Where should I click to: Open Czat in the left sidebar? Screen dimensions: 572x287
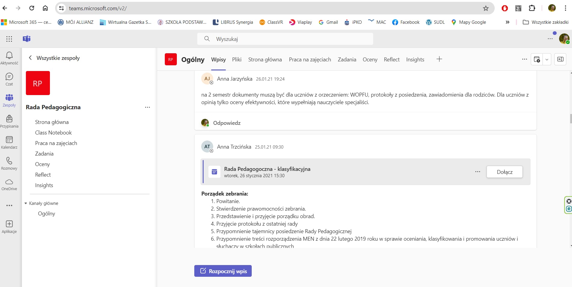coord(9,79)
